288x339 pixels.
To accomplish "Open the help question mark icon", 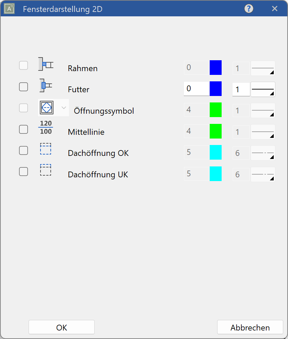I will (249, 9).
